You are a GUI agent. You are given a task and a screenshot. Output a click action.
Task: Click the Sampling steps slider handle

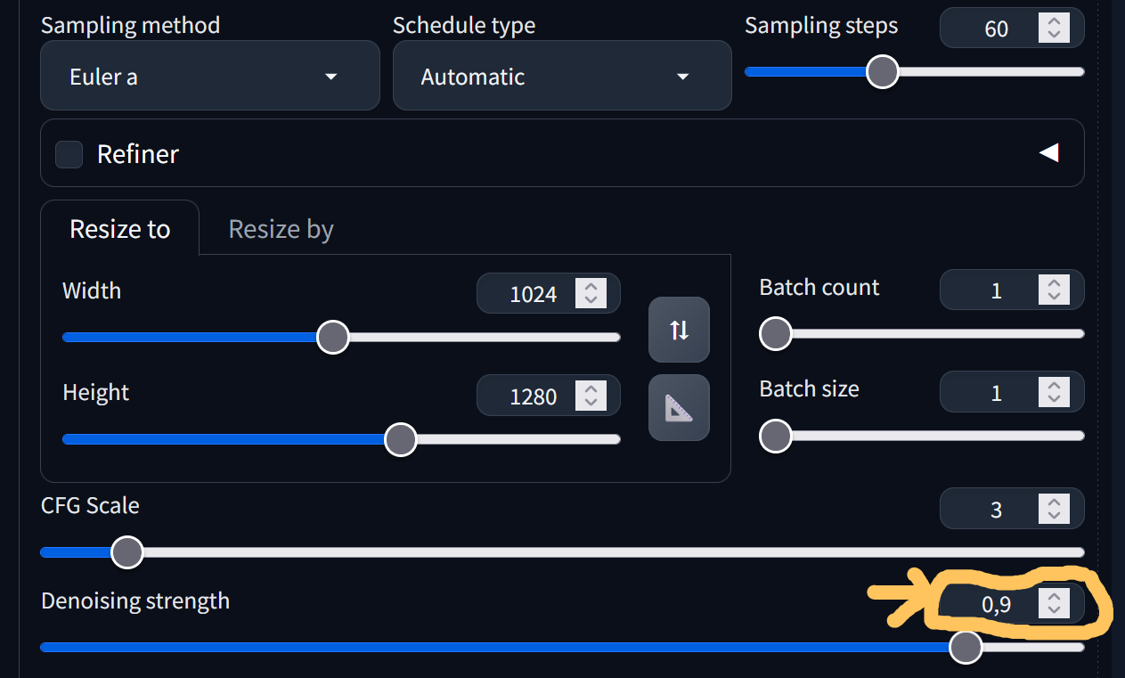coord(883,71)
